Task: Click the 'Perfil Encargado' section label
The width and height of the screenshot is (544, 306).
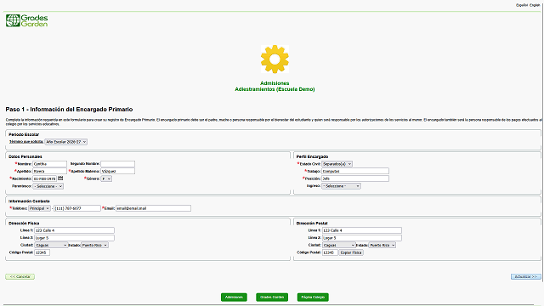Action: (312, 156)
